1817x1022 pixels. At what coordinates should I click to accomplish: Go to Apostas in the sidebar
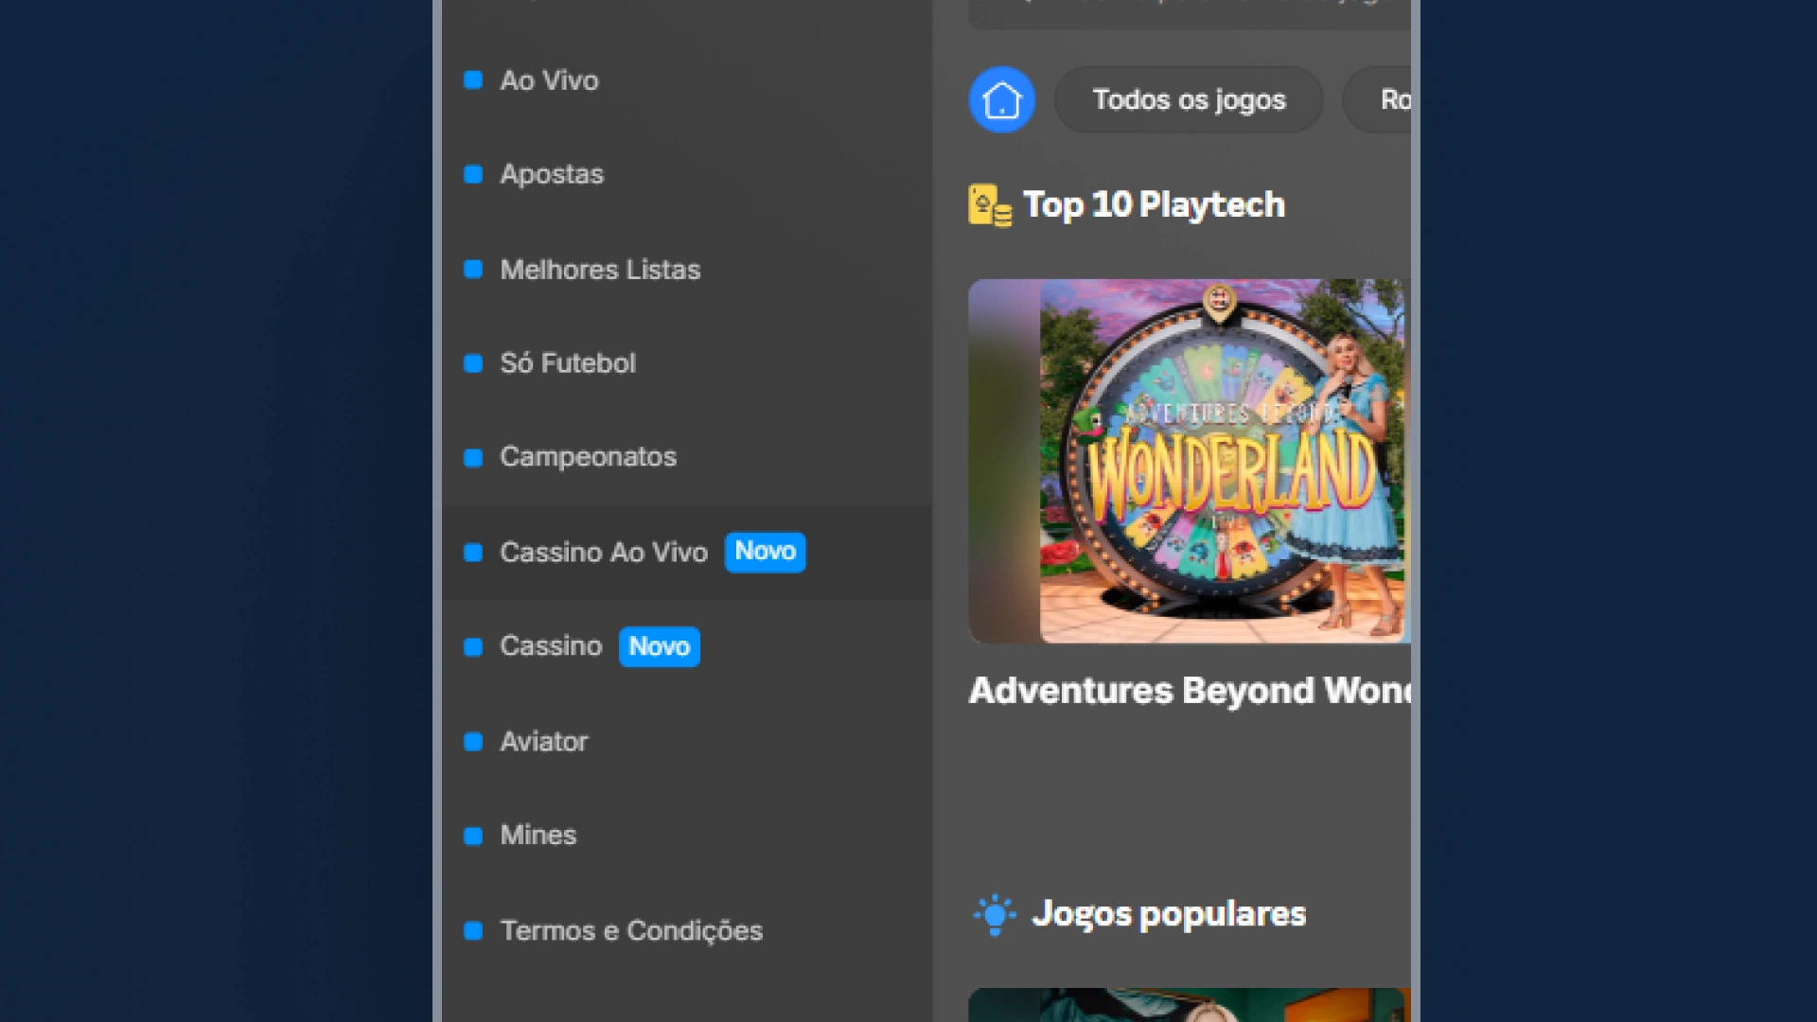click(x=552, y=174)
